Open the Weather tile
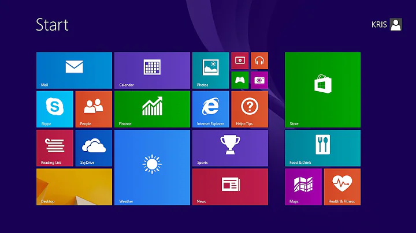Image resolution: width=416 pixels, height=233 pixels. click(x=152, y=167)
